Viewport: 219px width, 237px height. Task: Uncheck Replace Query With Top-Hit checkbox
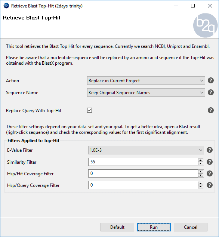[x=89, y=110]
